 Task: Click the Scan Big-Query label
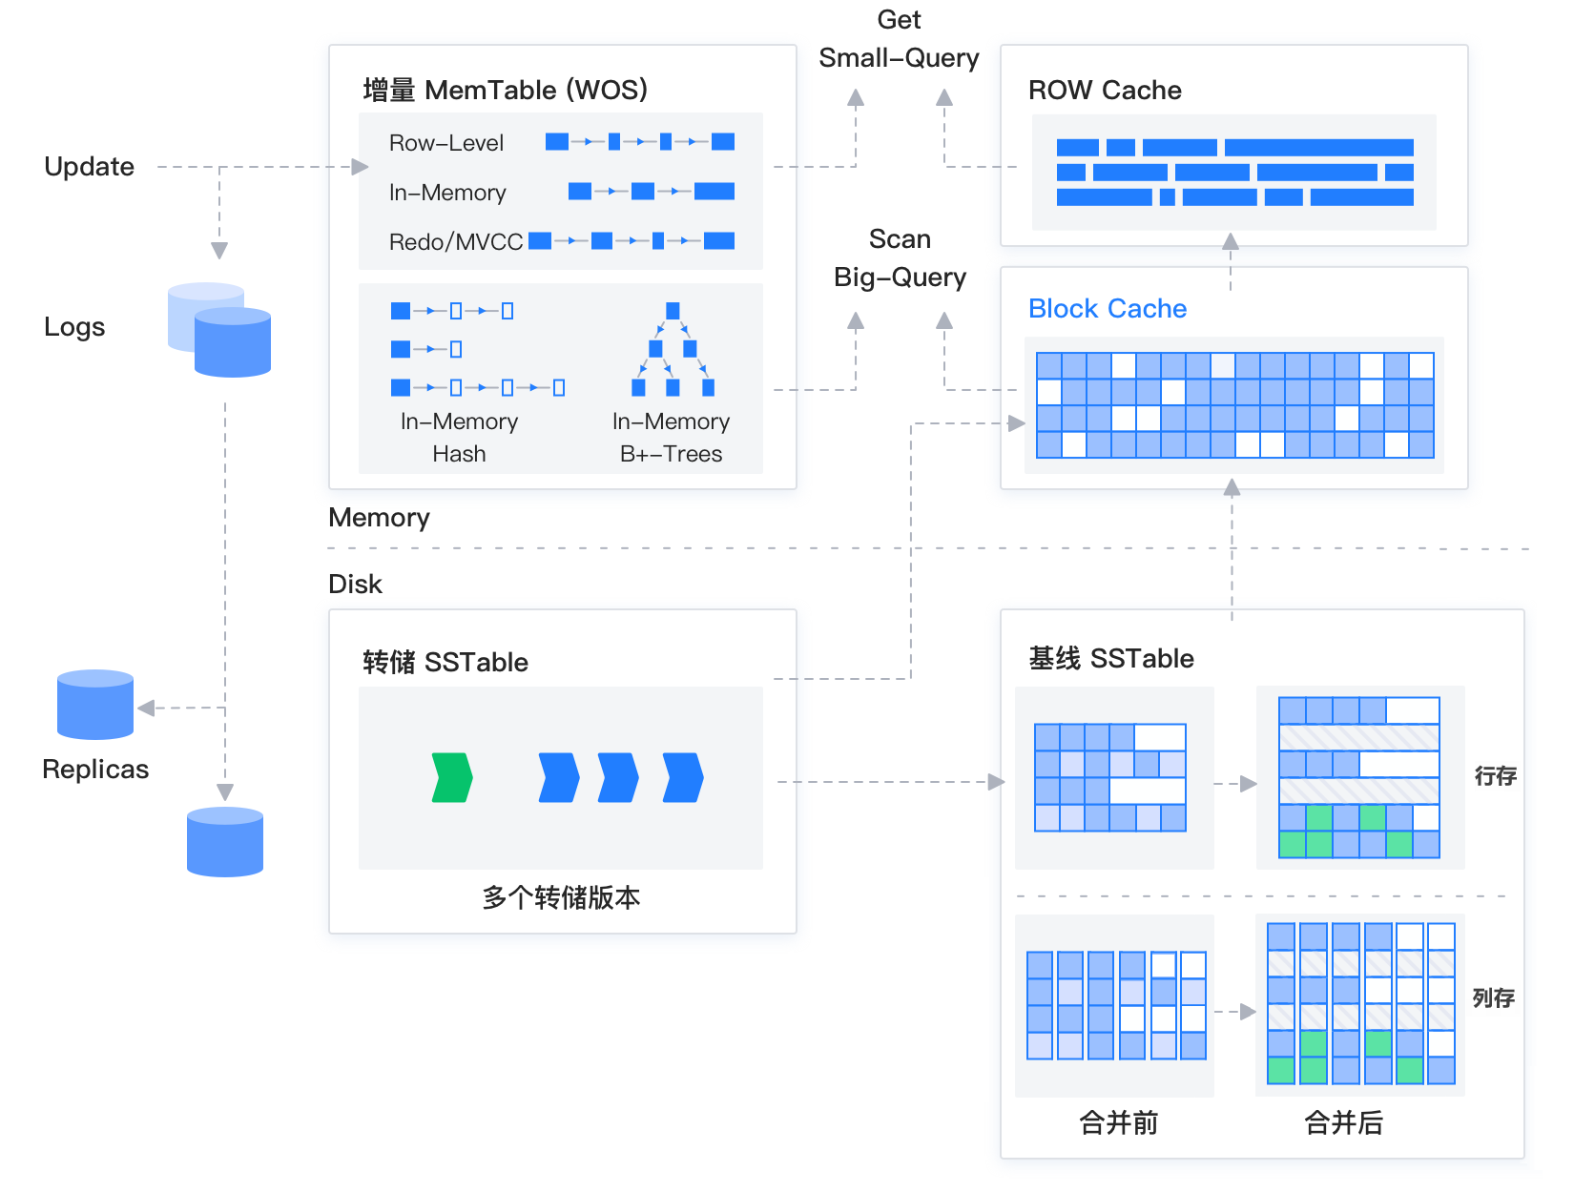pyautogui.click(x=900, y=258)
